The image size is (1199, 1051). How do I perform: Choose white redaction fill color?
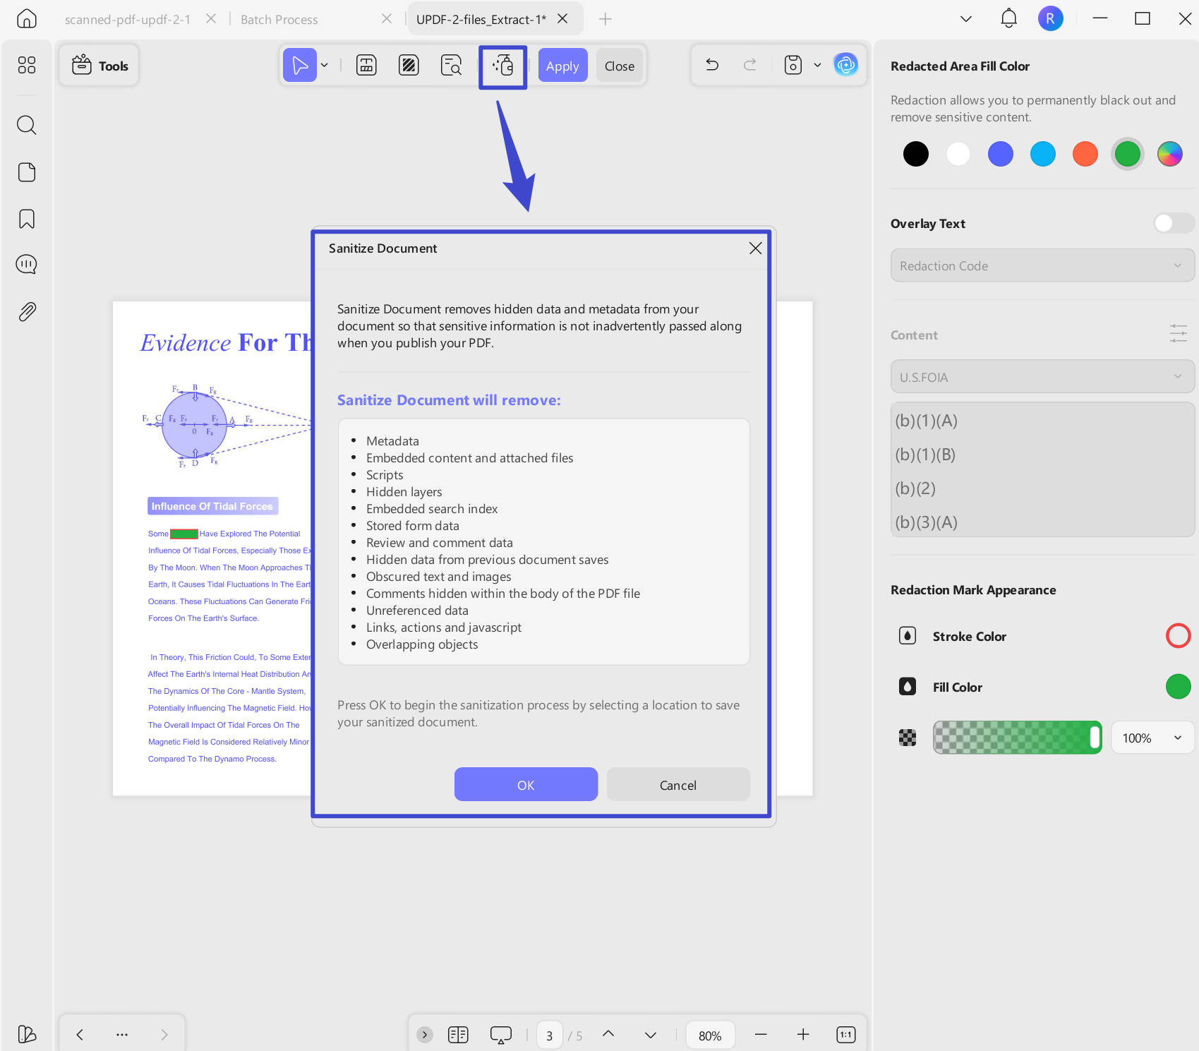958,154
